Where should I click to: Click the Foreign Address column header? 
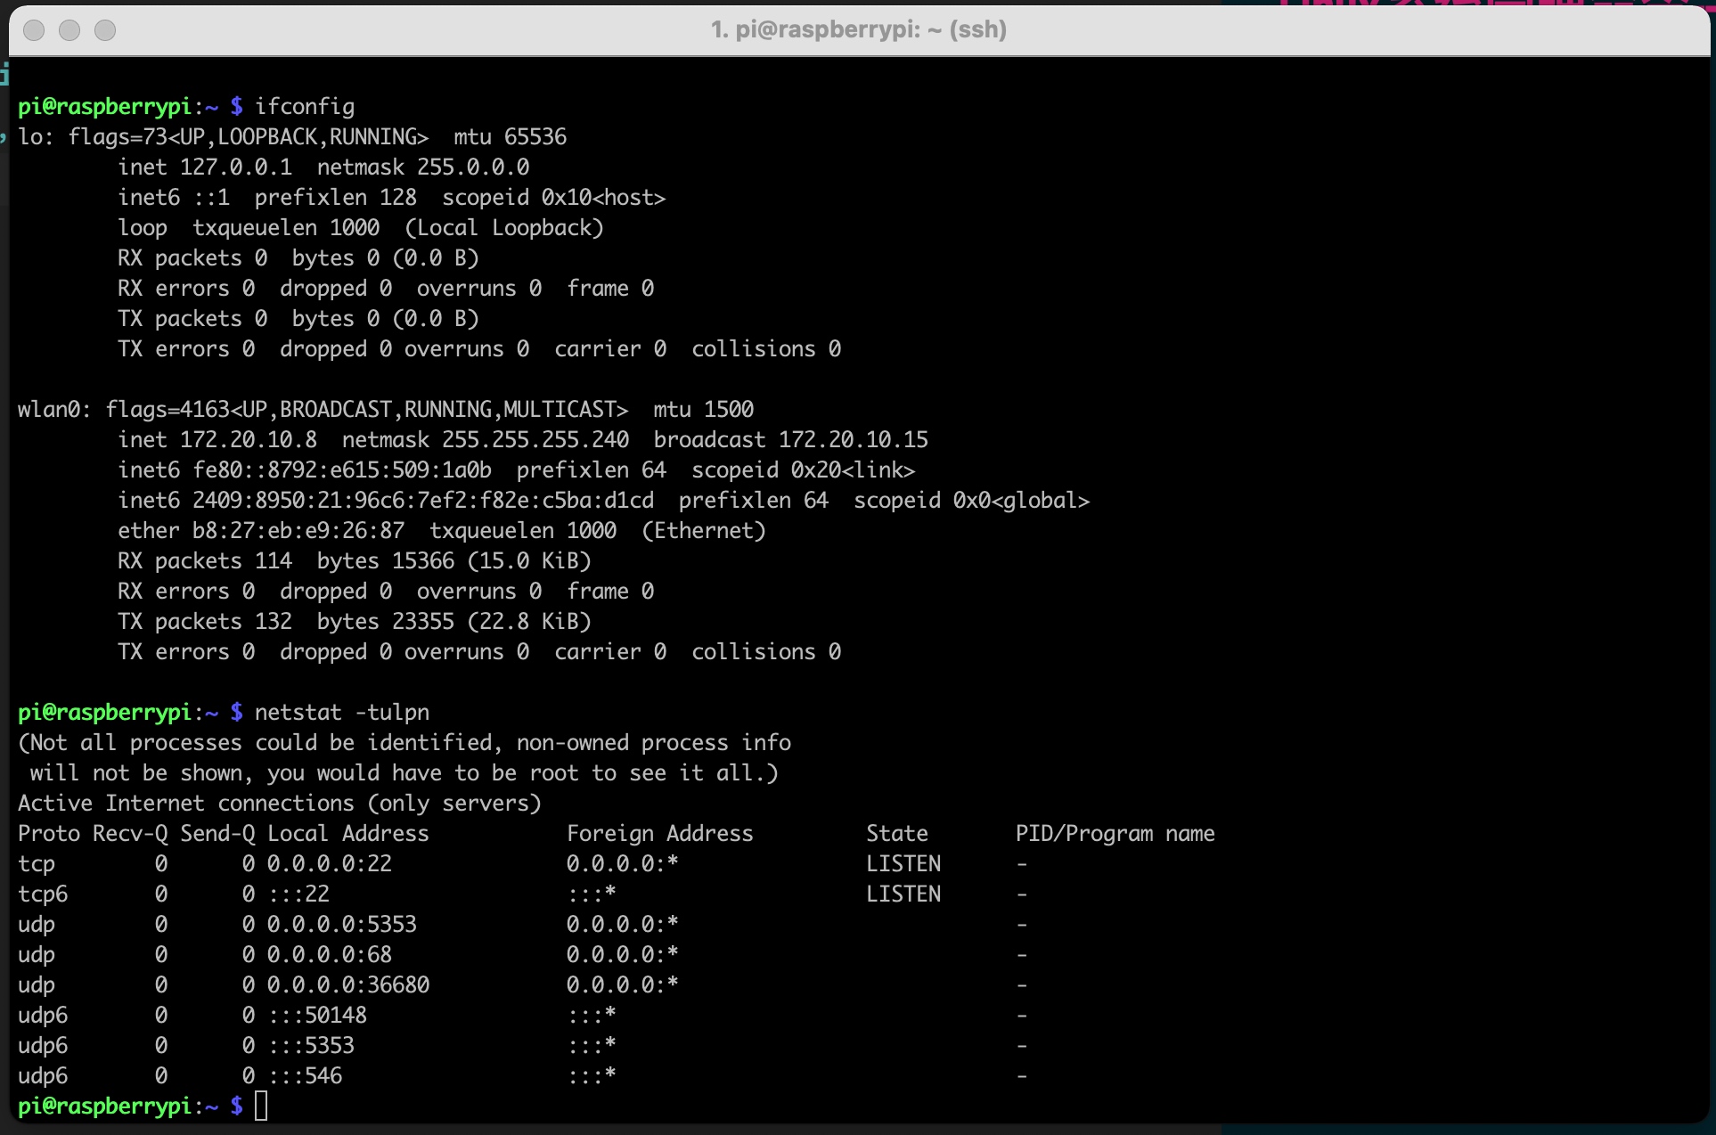point(659,834)
